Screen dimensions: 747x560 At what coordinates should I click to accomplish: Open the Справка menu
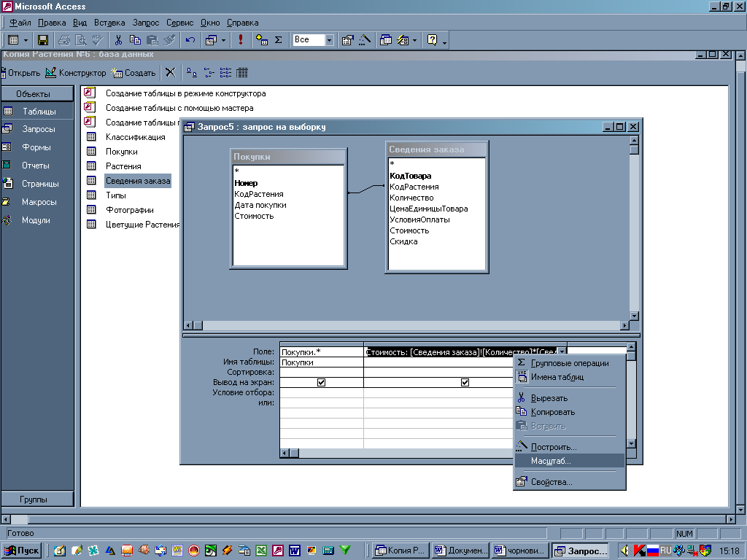tap(242, 23)
